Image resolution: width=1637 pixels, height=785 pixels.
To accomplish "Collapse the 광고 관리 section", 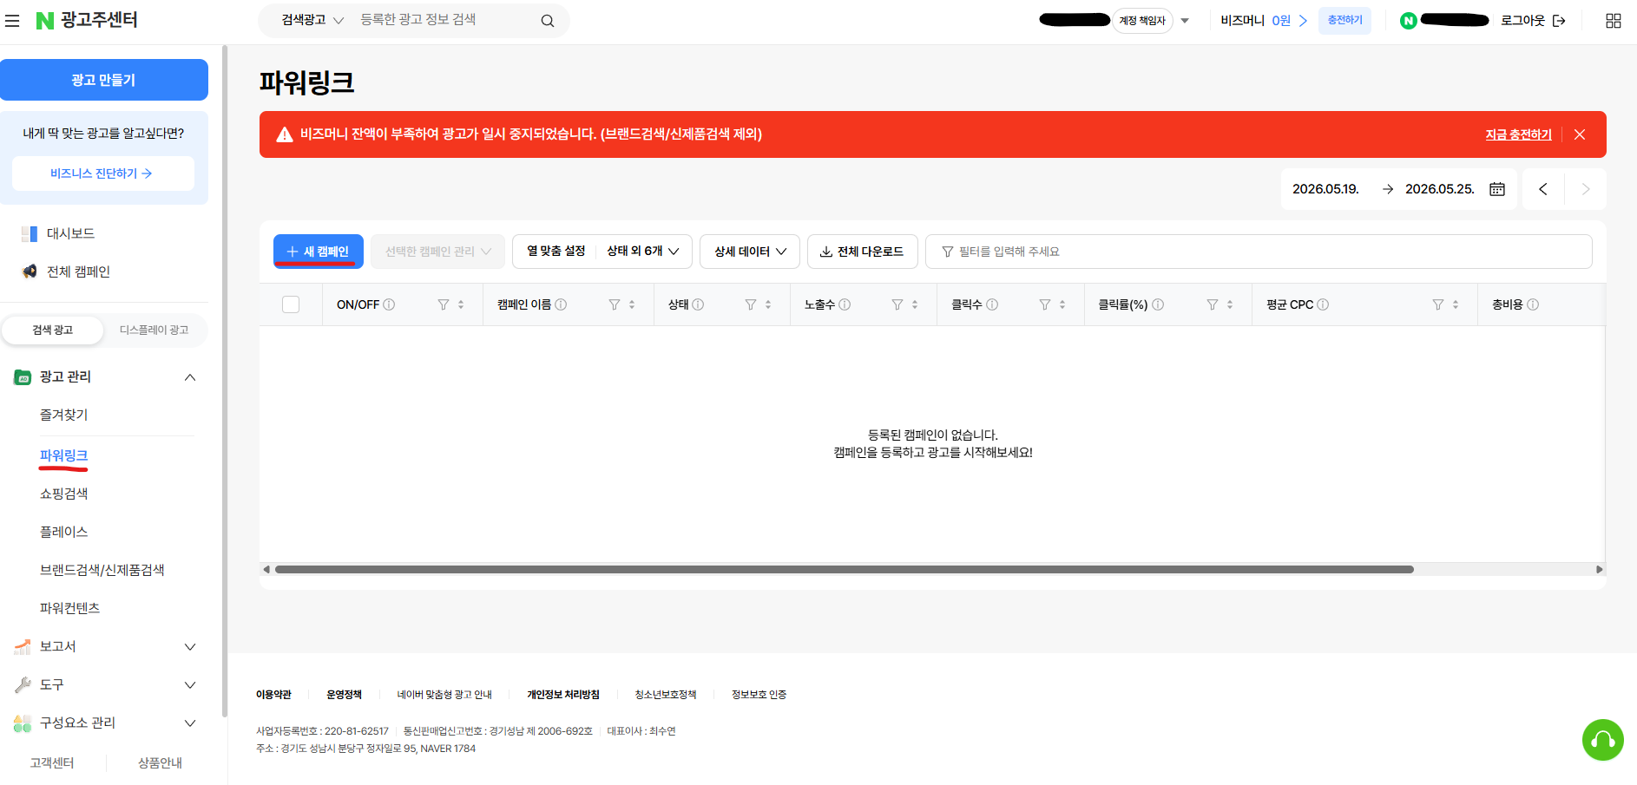I will (x=190, y=377).
